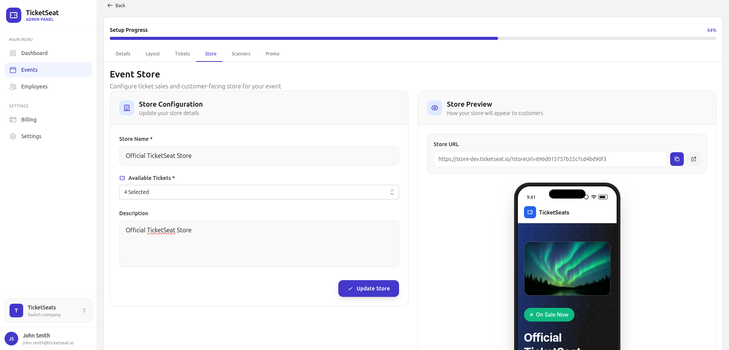Switch to the Layout tab
Screen dimensions: 729x350
pos(153,54)
